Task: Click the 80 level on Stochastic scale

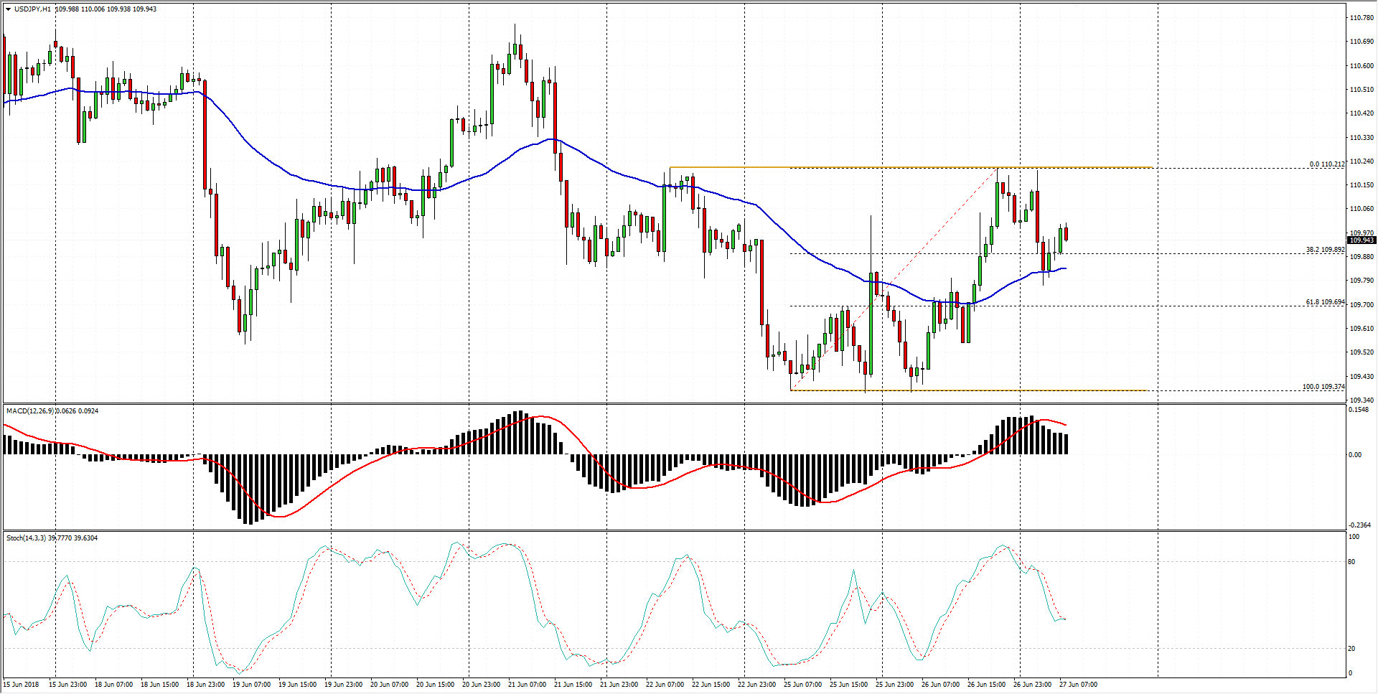Action: tap(1351, 562)
